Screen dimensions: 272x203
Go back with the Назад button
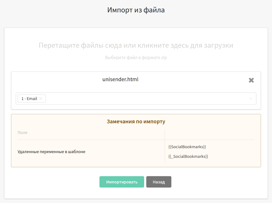click(159, 182)
